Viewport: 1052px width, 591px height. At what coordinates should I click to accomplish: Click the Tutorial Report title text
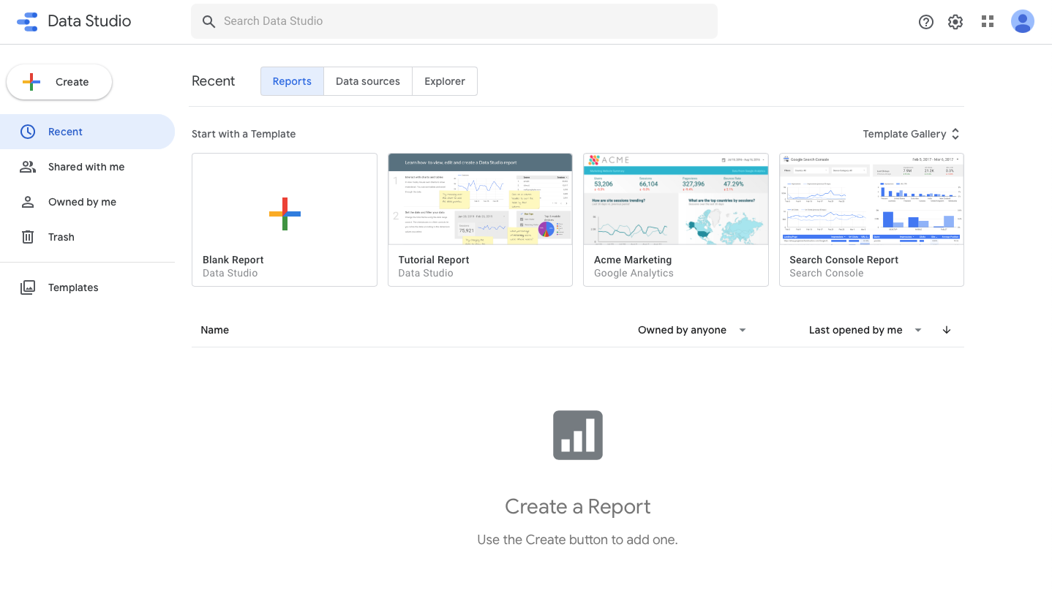point(434,260)
